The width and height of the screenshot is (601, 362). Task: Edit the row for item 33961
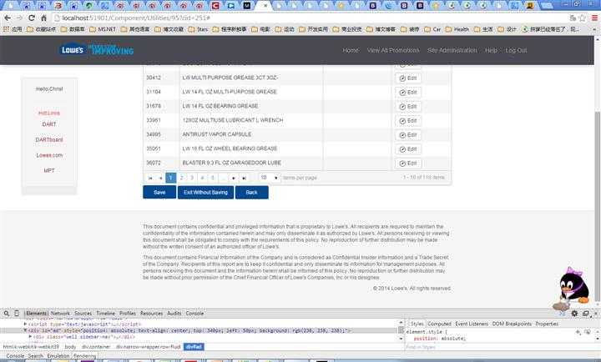[408, 121]
